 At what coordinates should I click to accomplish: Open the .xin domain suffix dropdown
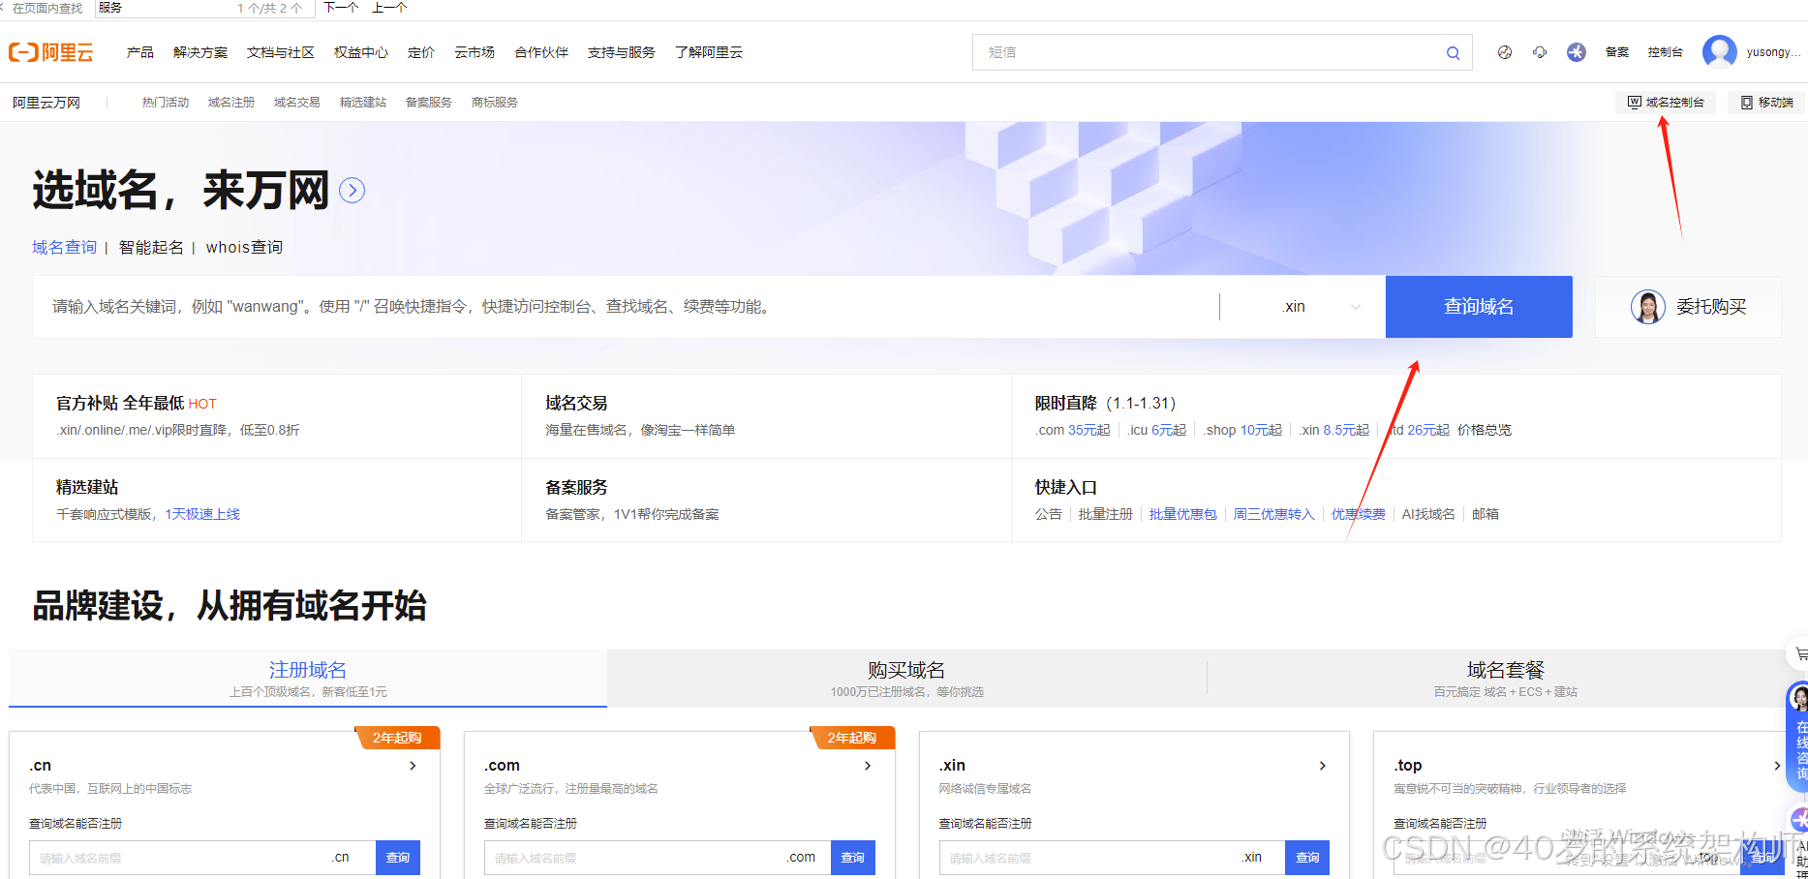[1319, 307]
